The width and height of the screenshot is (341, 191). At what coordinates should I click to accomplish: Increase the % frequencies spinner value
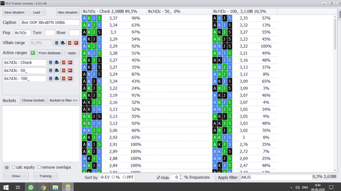coord(181,176)
